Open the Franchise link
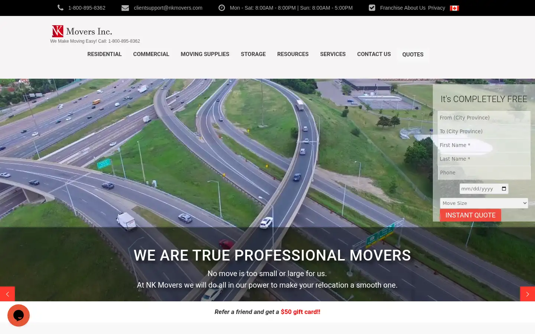 pos(392,8)
